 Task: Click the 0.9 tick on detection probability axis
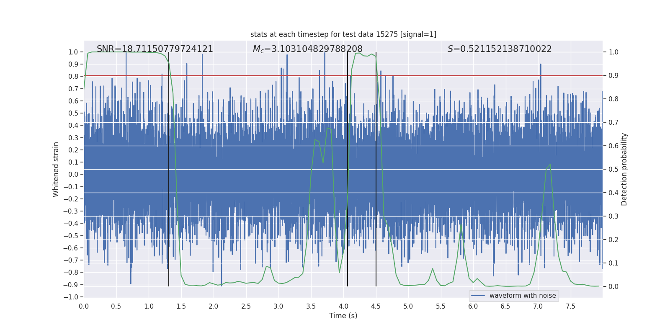click(613, 76)
